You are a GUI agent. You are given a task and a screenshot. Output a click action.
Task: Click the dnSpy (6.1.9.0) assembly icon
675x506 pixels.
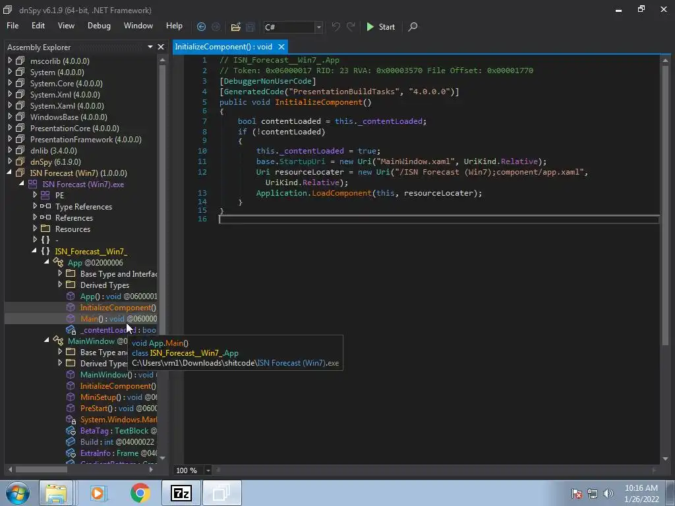20,161
